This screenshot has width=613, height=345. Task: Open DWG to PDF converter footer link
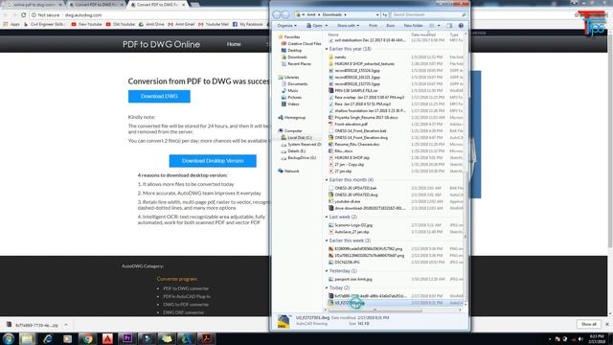[186, 305]
